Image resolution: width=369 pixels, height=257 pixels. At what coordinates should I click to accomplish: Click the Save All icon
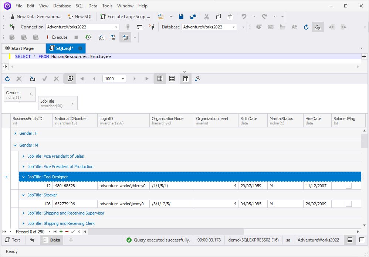tap(193, 17)
